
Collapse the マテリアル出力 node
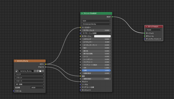(x=146, y=27)
